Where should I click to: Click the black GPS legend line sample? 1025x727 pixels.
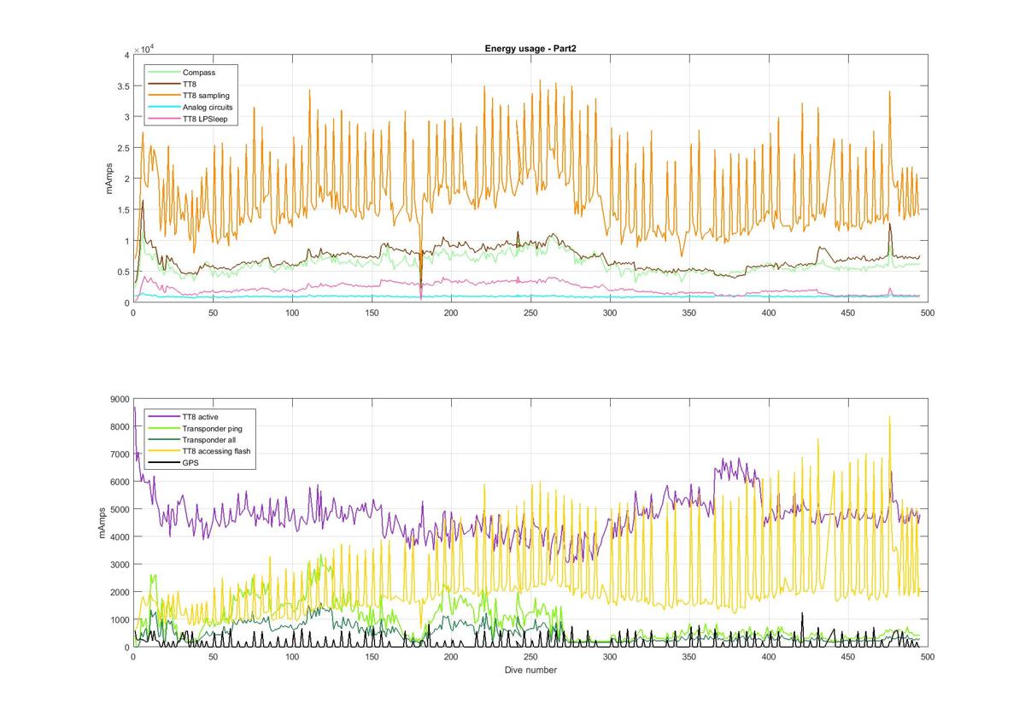pyautogui.click(x=164, y=463)
